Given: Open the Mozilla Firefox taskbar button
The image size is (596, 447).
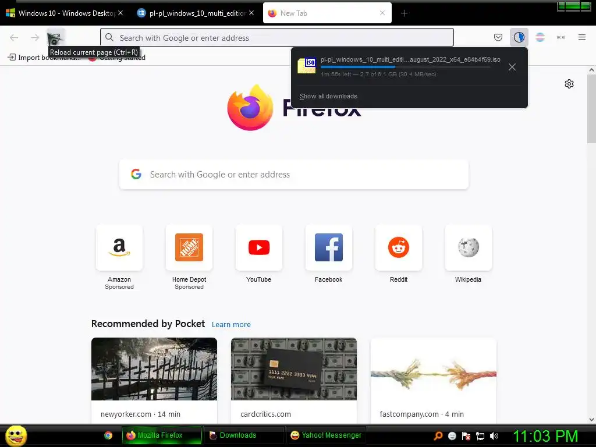Looking at the screenshot, I should pos(162,435).
